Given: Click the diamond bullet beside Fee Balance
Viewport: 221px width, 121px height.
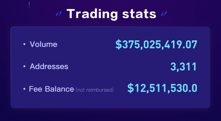Looking at the screenshot, I should 24,89.
